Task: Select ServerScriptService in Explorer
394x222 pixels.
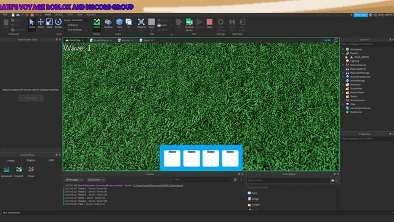Action: tap(358, 76)
